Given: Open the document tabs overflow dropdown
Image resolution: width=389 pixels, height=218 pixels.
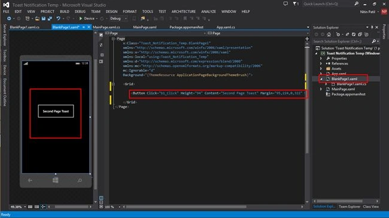Looking at the screenshot, I should pyautogui.click(x=308, y=27).
